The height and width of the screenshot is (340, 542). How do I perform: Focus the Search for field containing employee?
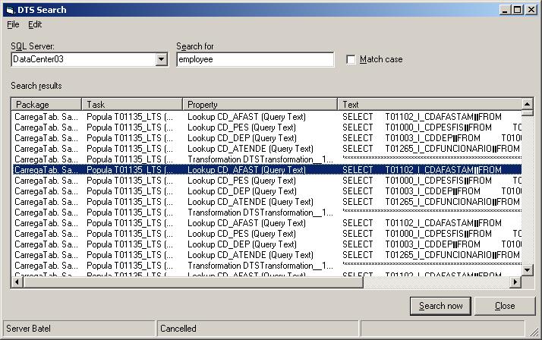[x=255, y=59]
